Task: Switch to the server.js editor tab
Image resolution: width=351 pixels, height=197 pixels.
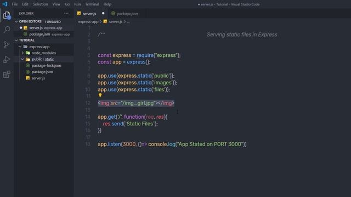Action: 91,14
